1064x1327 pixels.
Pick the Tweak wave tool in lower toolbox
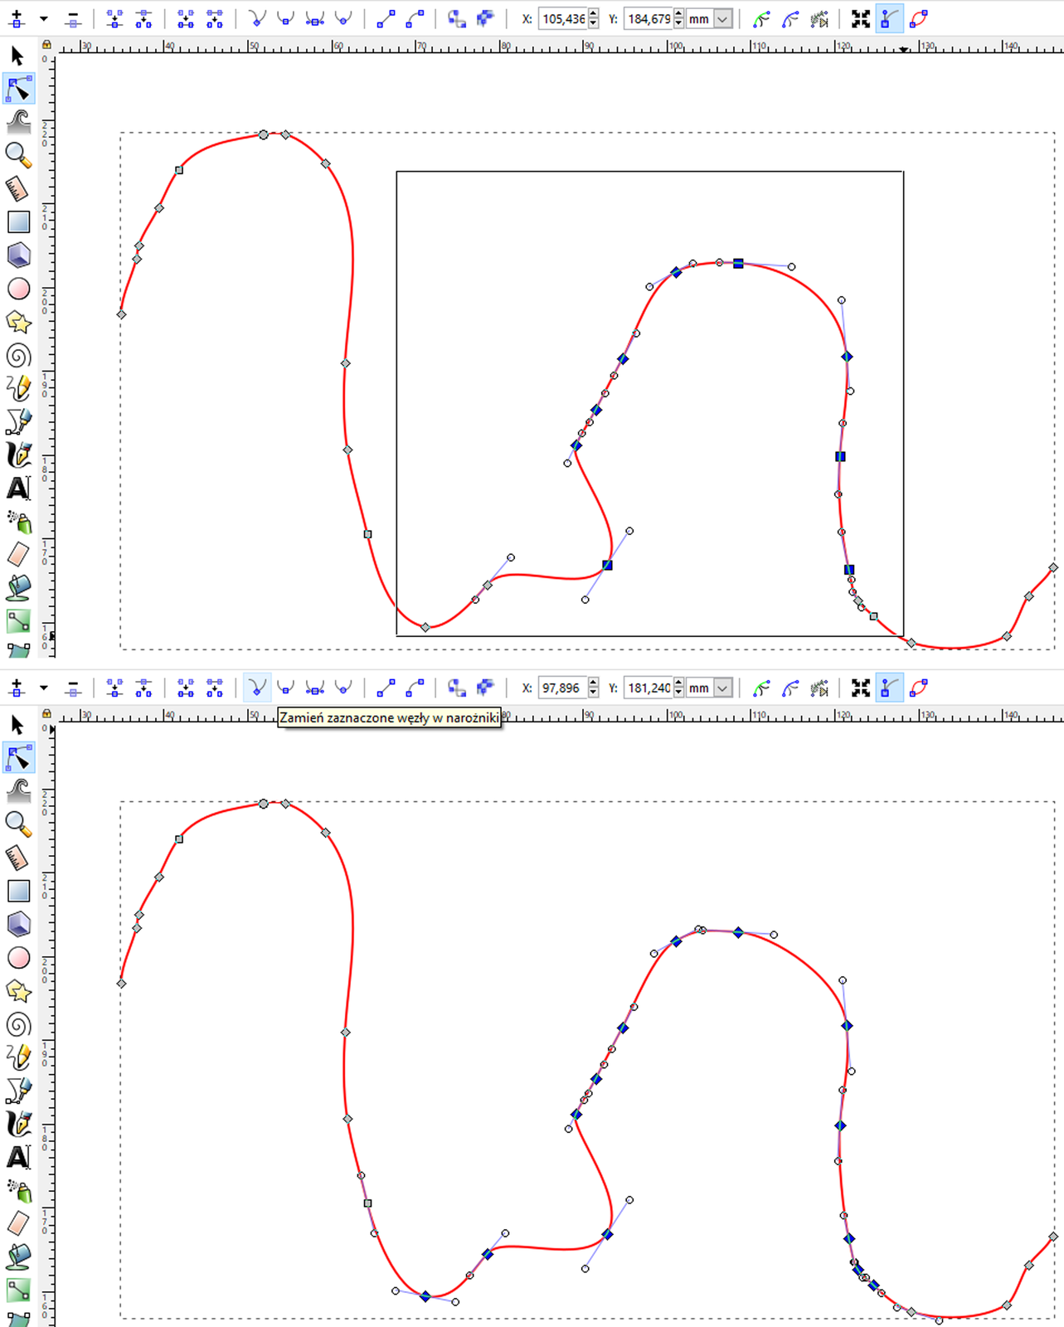(x=18, y=790)
